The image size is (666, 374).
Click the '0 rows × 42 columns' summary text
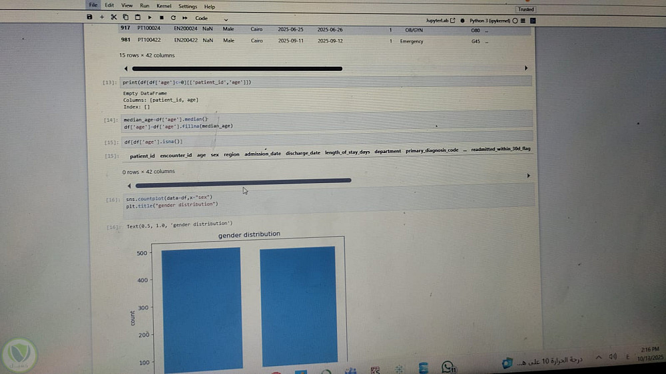point(149,172)
